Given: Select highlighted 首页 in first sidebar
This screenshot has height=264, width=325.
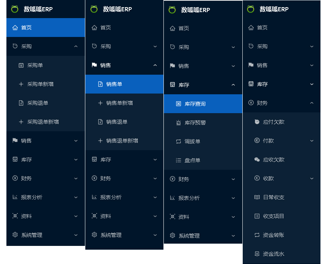Looking at the screenshot, I should 46,28.
